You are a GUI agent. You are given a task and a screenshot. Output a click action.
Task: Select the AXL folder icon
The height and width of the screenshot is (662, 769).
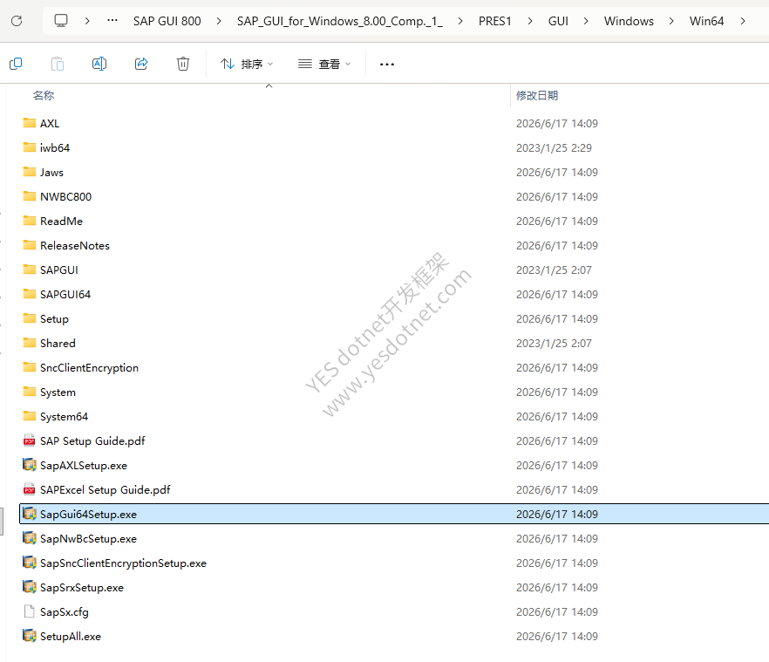[x=30, y=123]
